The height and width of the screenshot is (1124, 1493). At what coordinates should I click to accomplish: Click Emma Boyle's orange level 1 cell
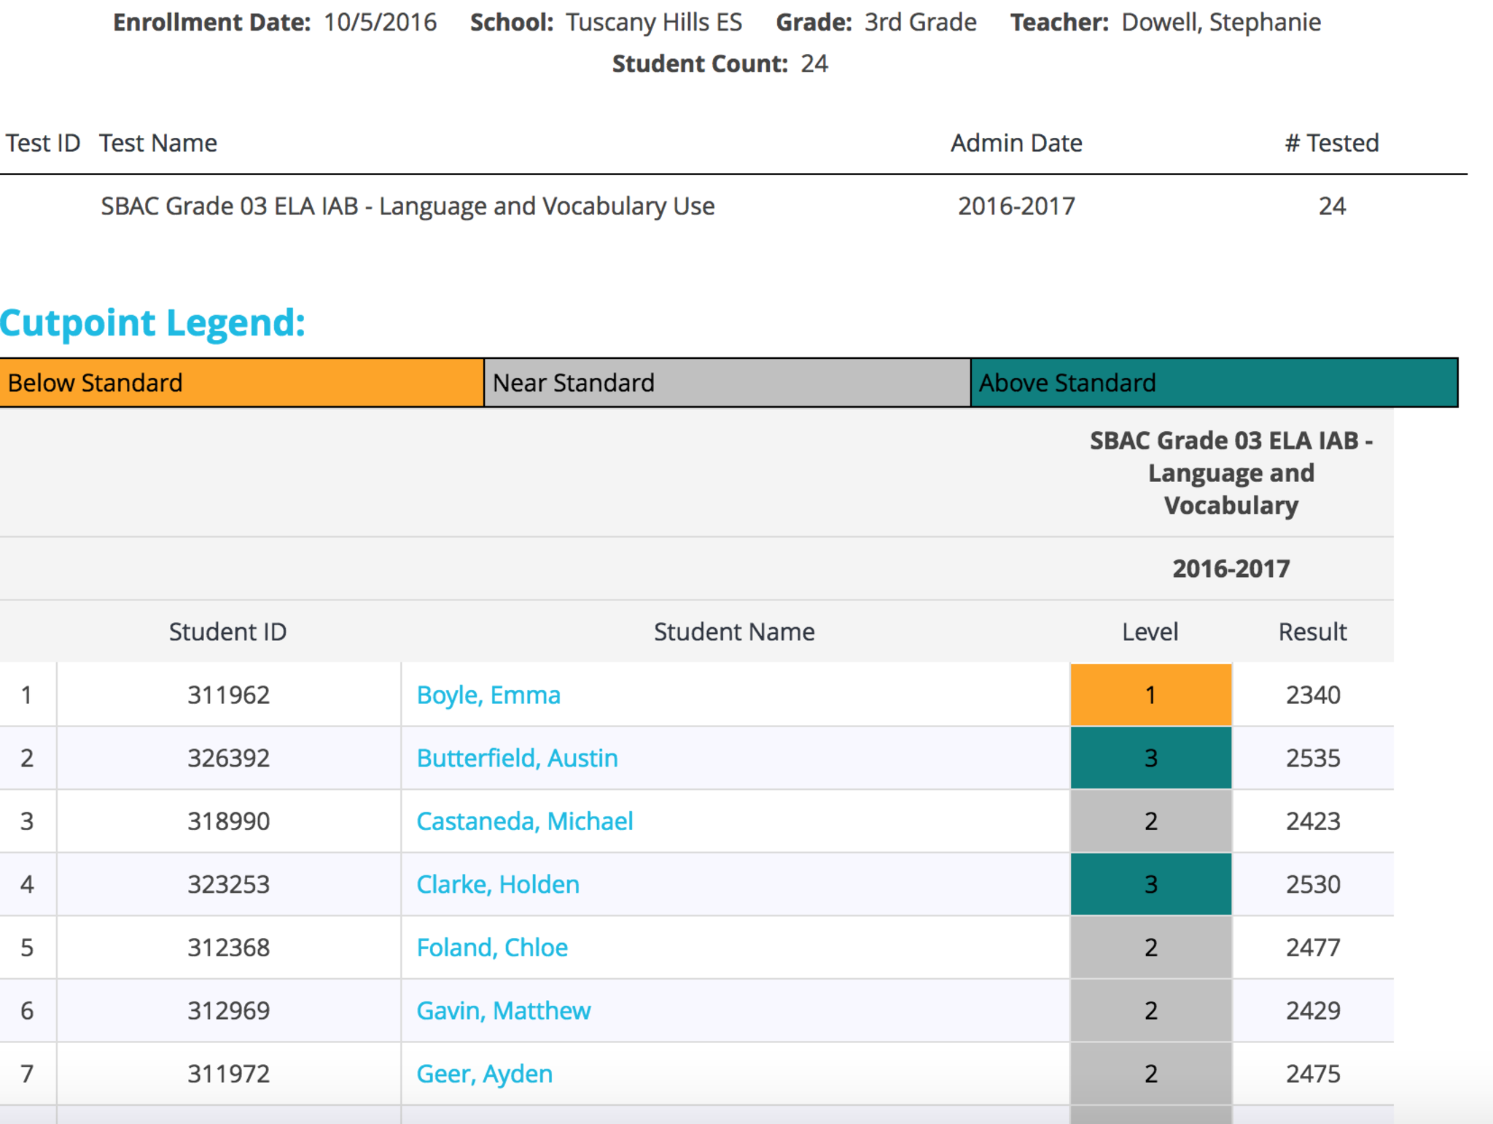1150,695
